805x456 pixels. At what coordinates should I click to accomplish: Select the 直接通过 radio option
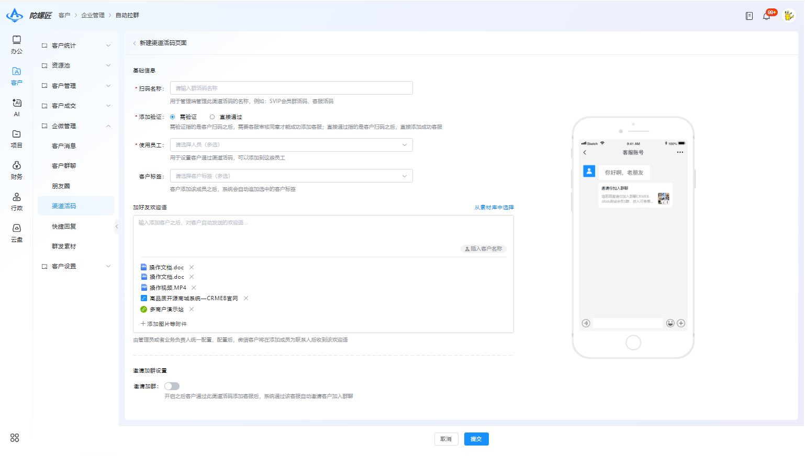click(x=226, y=117)
